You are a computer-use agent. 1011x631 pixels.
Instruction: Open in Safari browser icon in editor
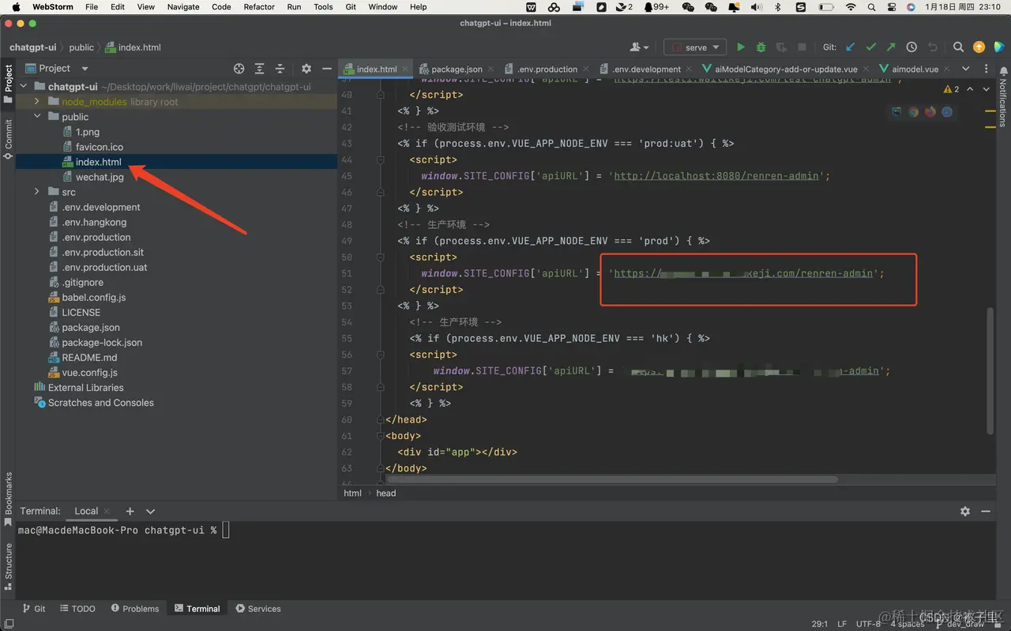(x=947, y=112)
